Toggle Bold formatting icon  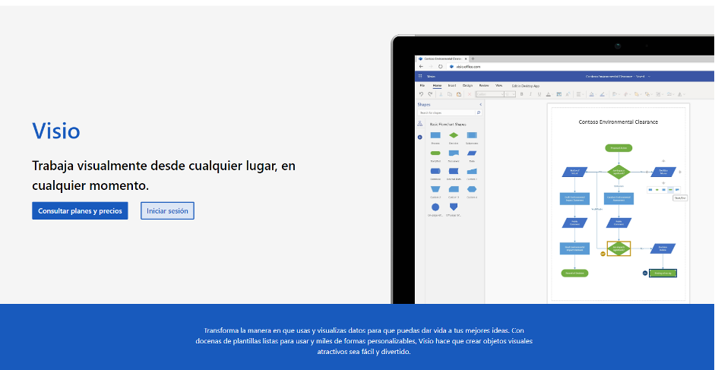pos(522,94)
